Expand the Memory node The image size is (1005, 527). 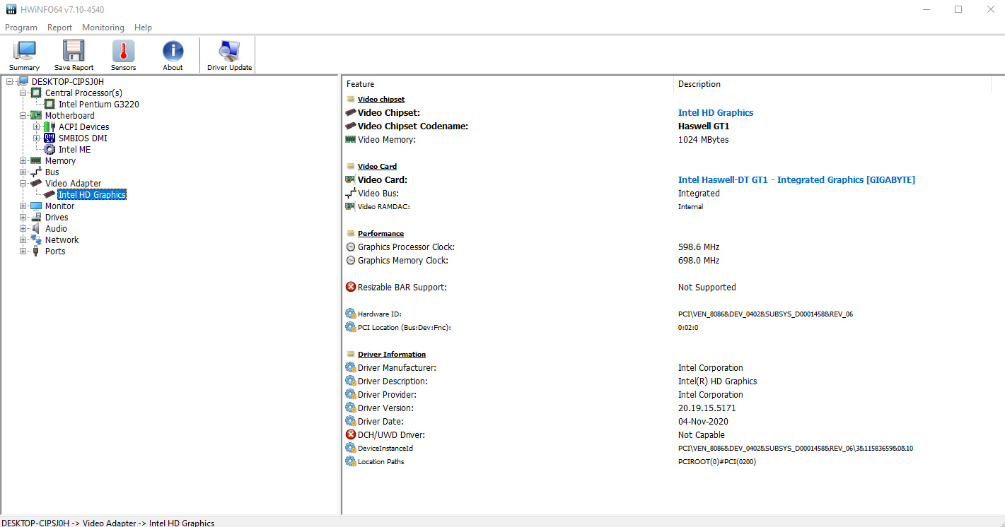23,160
